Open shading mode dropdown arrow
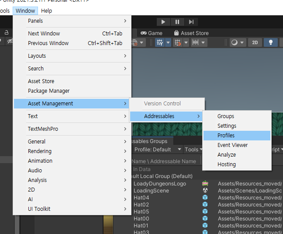Screen dimensions: 283x234 242,42
